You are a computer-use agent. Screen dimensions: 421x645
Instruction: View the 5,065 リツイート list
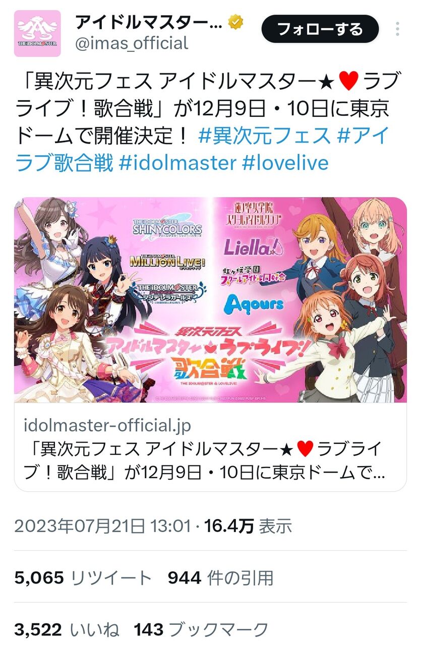coord(83,578)
